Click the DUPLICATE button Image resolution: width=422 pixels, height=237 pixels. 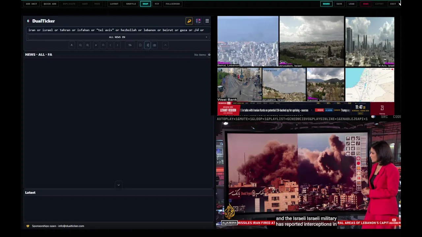[x=69, y=4]
